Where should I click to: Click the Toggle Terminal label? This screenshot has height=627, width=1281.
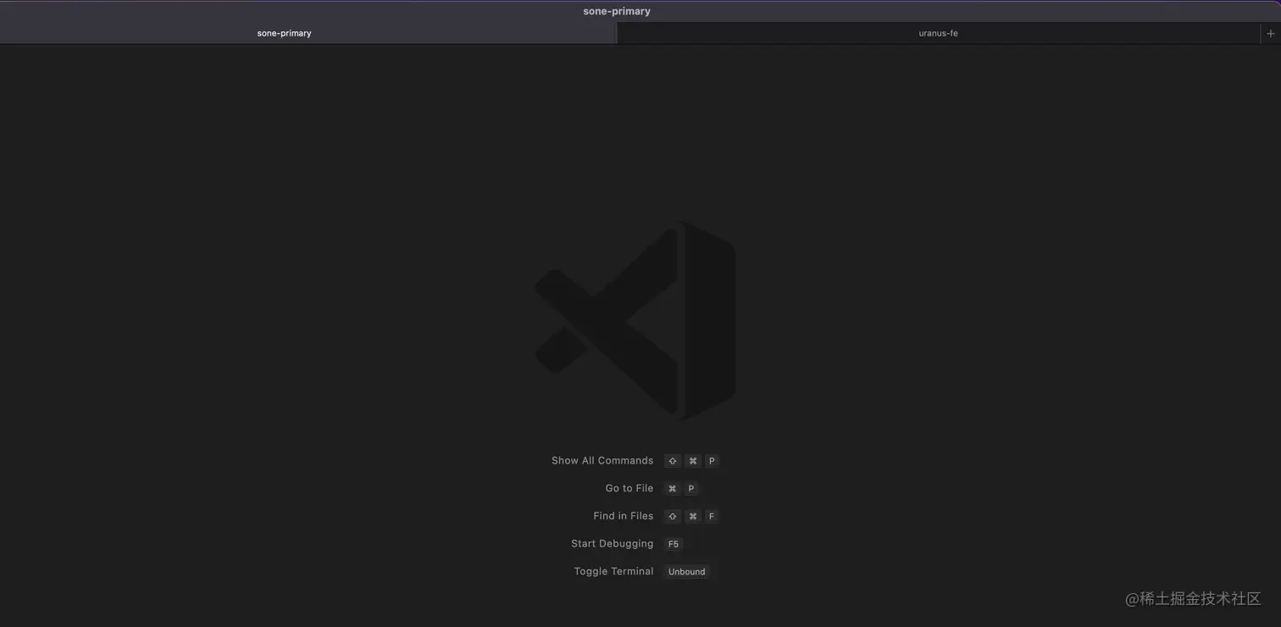click(x=614, y=571)
